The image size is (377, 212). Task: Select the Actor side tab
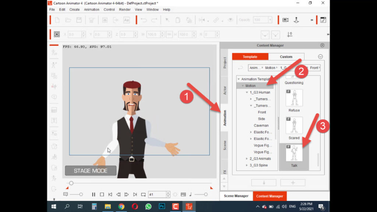point(225,91)
